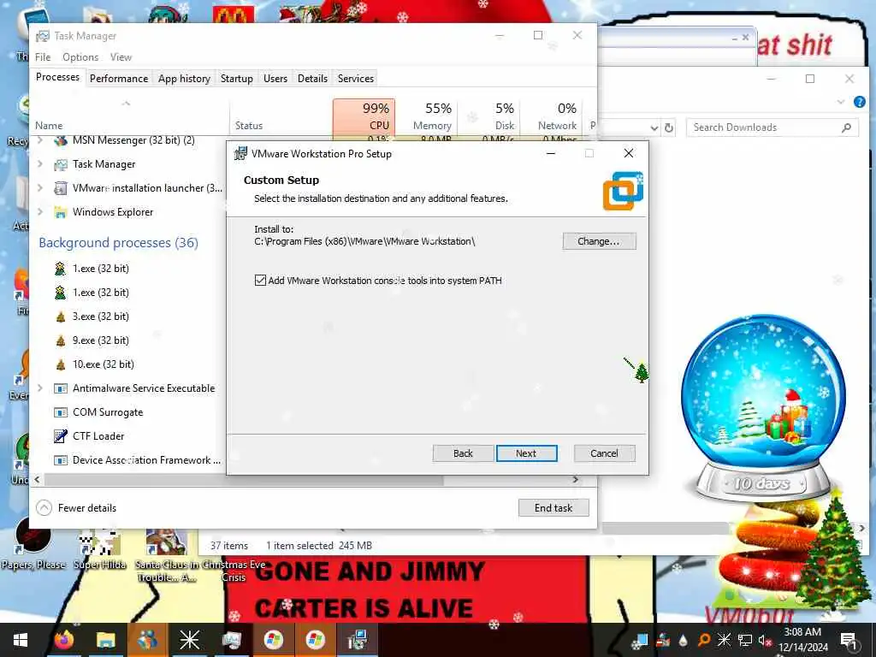
Task: Click the Super Hilda desktop shortcut
Action: point(100,549)
